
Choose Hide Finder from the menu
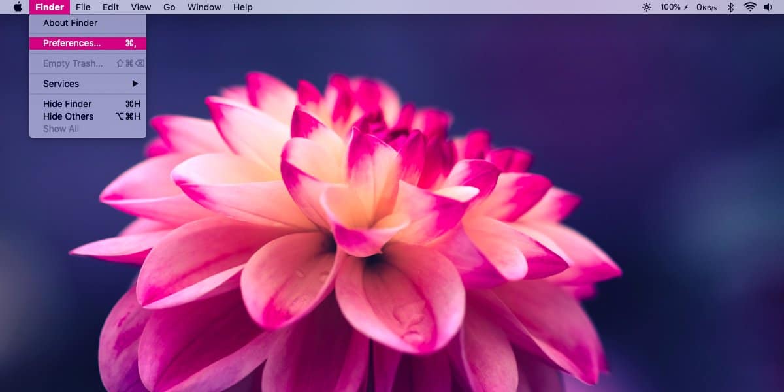click(88, 104)
